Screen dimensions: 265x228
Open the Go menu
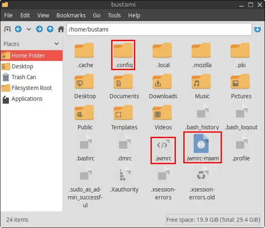(97, 15)
